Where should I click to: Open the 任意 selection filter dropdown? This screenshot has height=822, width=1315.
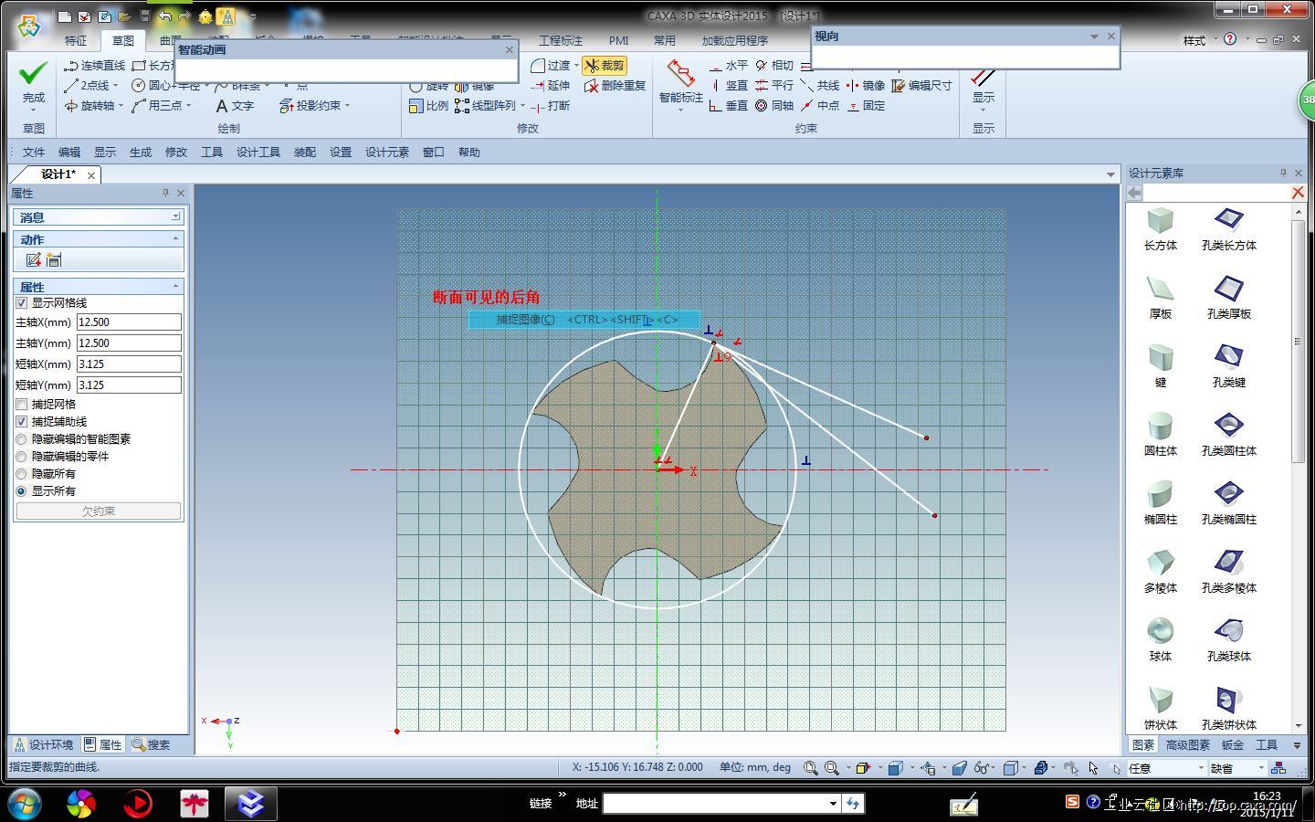(1200, 768)
